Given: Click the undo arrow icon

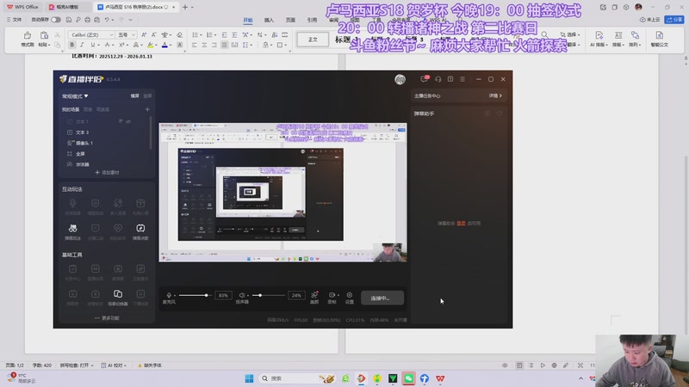Looking at the screenshot, I should pos(106,20).
